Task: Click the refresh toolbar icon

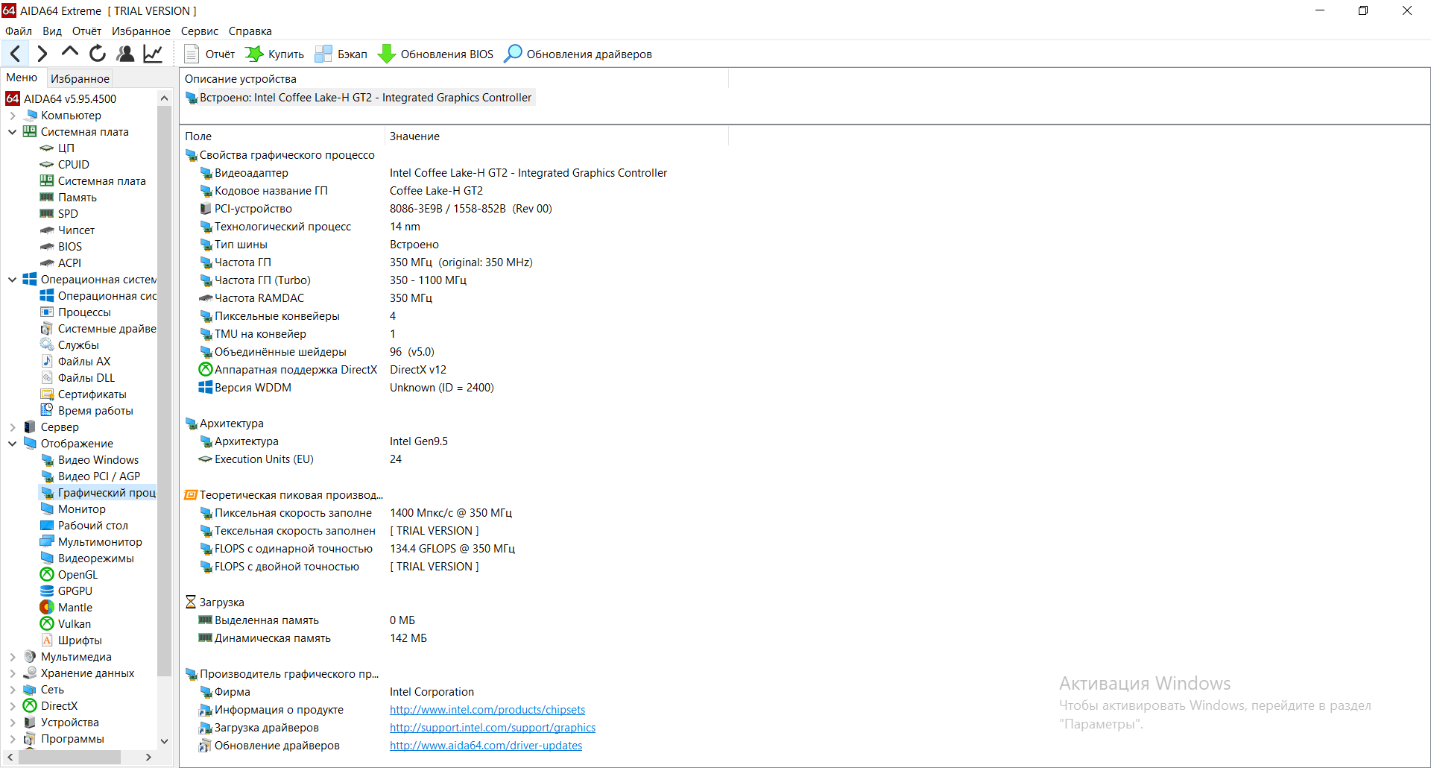Action: (x=98, y=54)
